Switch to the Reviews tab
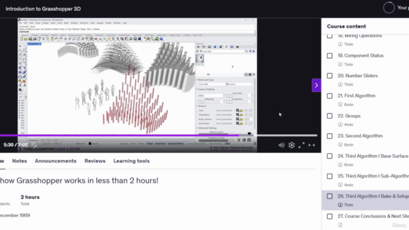 point(95,161)
